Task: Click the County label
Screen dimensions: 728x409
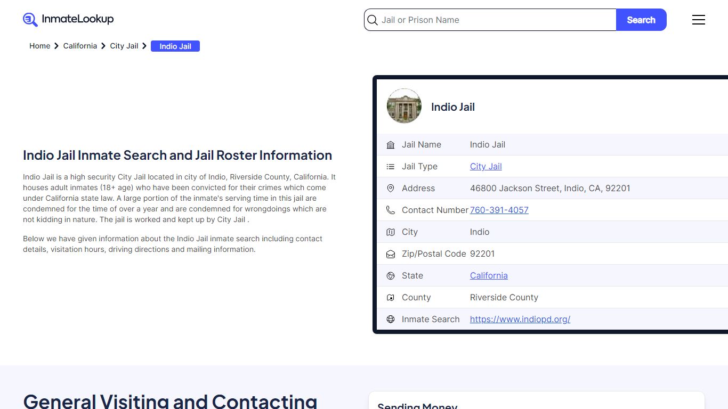Action: 416,298
